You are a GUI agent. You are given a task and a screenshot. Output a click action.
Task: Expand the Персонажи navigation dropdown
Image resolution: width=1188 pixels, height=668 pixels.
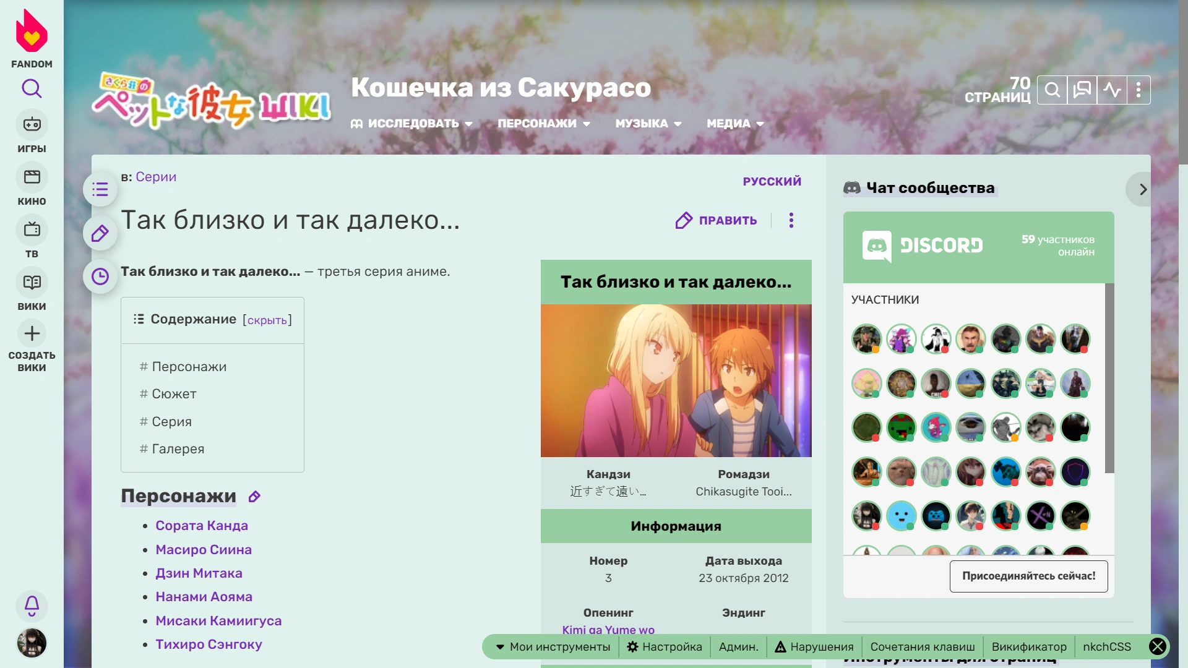click(x=543, y=124)
